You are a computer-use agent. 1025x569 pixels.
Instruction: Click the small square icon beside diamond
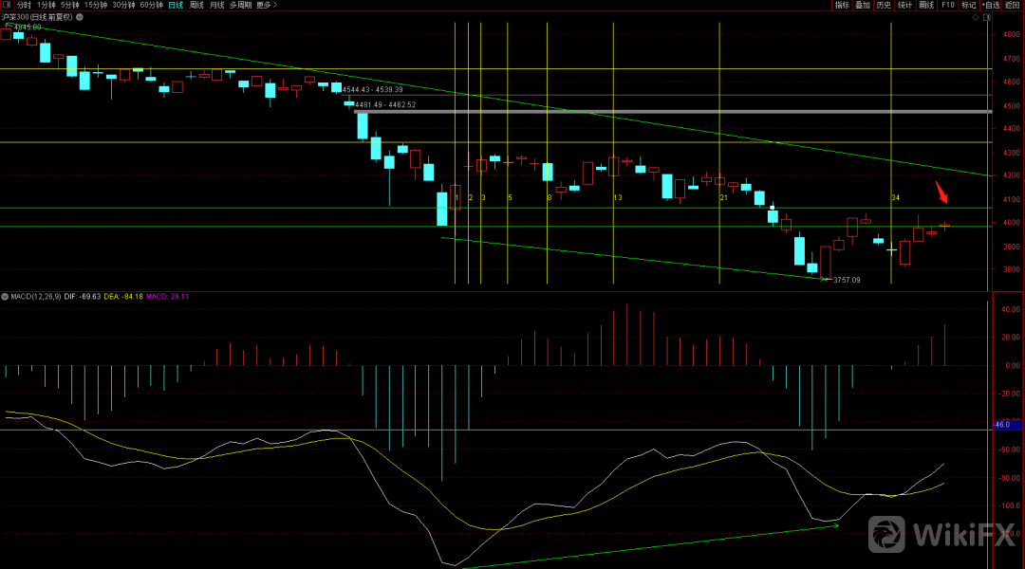pos(987,17)
